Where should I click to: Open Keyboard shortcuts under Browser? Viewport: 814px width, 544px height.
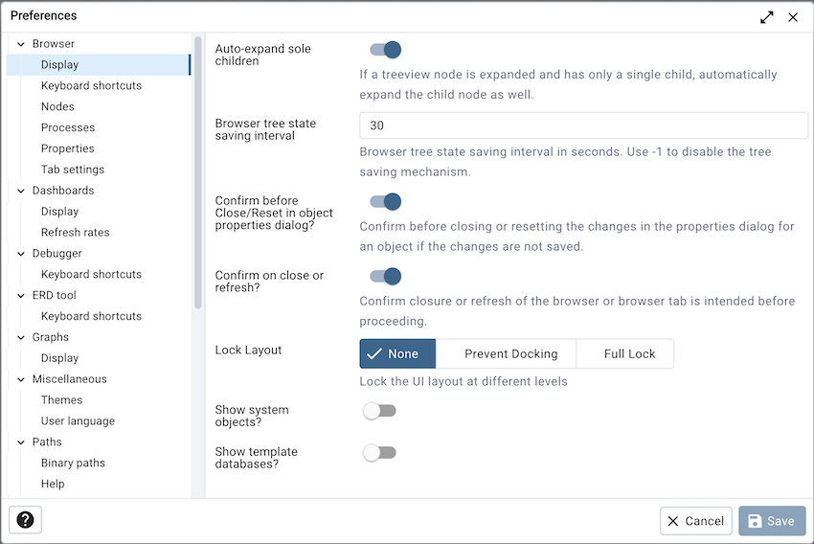tap(91, 86)
